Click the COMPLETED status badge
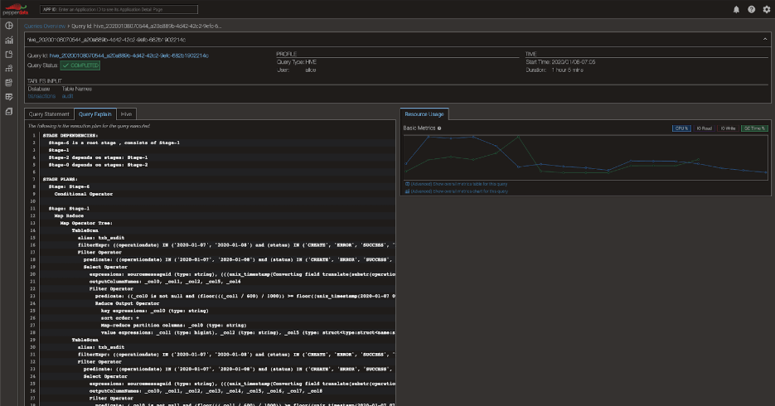 pos(80,65)
